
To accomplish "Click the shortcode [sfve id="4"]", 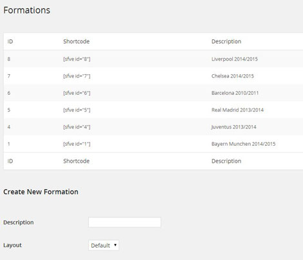I will [77, 127].
